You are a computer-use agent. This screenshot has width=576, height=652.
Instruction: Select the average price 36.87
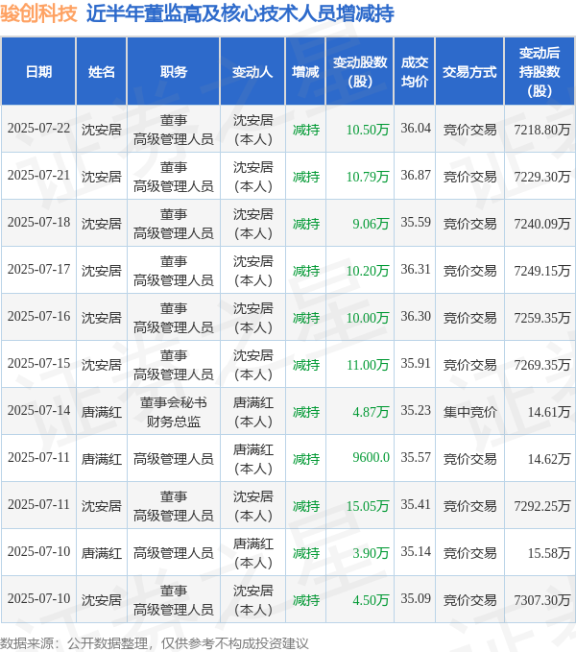(416, 175)
